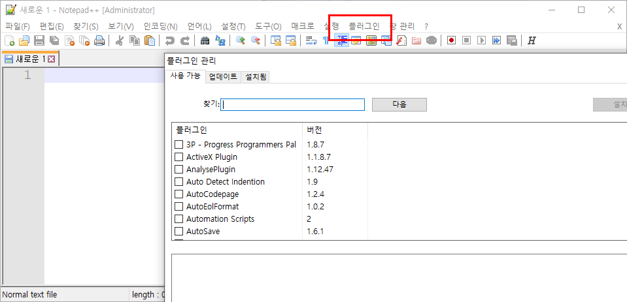Close the 새로운 1 document tab
627x302 pixels.
tap(51, 59)
